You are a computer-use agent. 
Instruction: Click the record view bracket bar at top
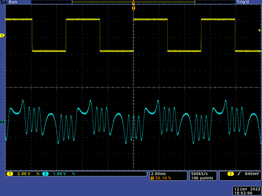click(134, 2)
